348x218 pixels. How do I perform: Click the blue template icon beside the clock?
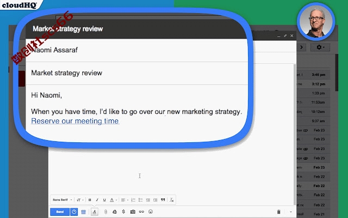(83, 212)
